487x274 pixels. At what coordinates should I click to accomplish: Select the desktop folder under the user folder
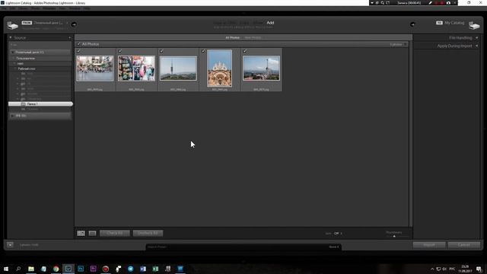click(x=27, y=68)
